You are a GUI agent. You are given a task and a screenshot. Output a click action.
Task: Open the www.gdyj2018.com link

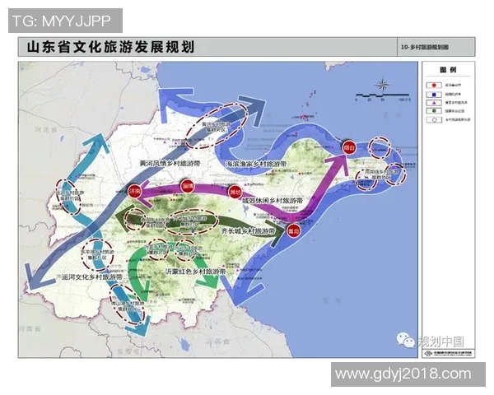coord(407,374)
